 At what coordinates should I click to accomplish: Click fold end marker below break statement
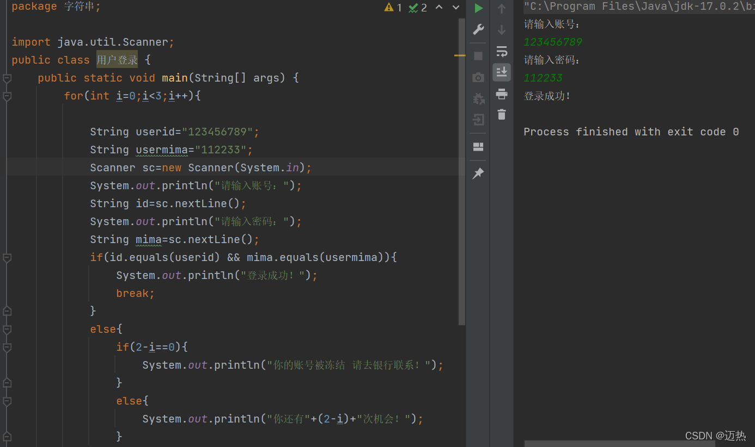(7, 311)
